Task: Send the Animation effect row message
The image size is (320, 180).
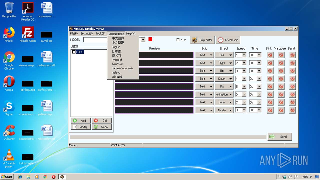Action: [x=292, y=94]
